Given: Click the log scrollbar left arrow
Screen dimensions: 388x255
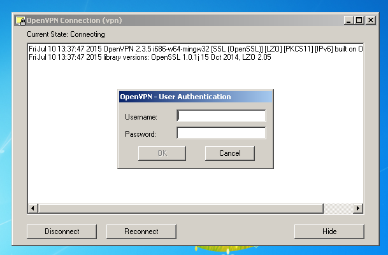Looking at the screenshot, I should coord(32,209).
